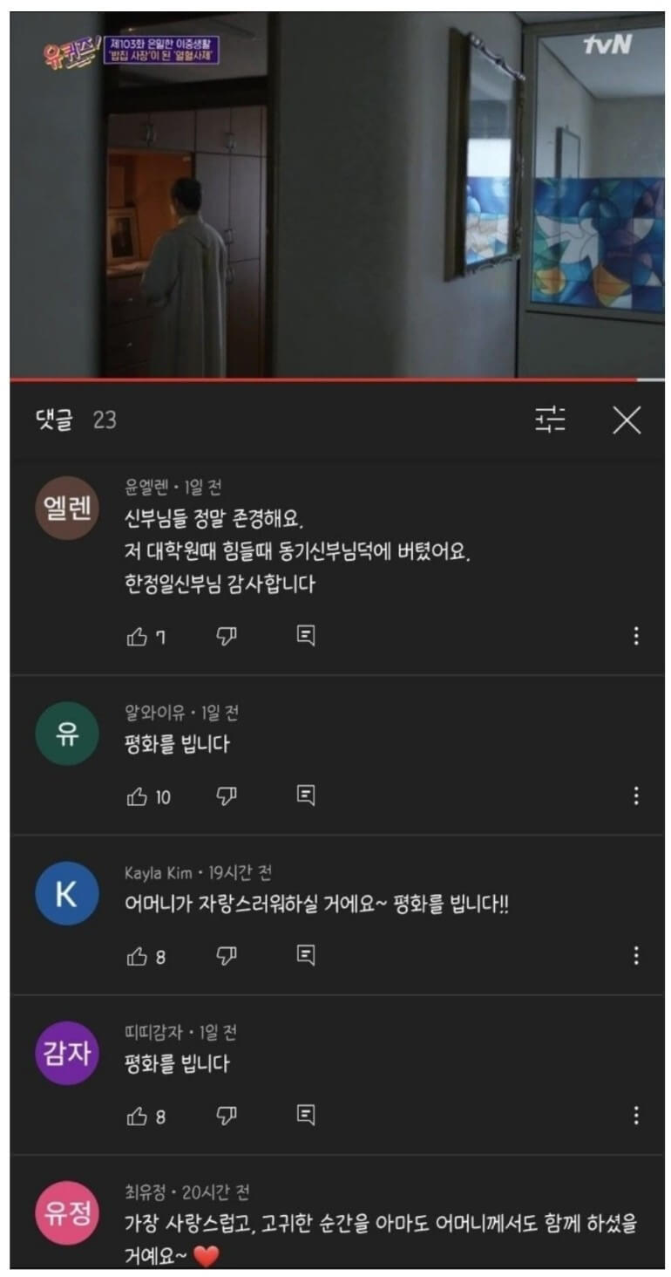Open 윤엘렌's profile avatar

pos(66,509)
